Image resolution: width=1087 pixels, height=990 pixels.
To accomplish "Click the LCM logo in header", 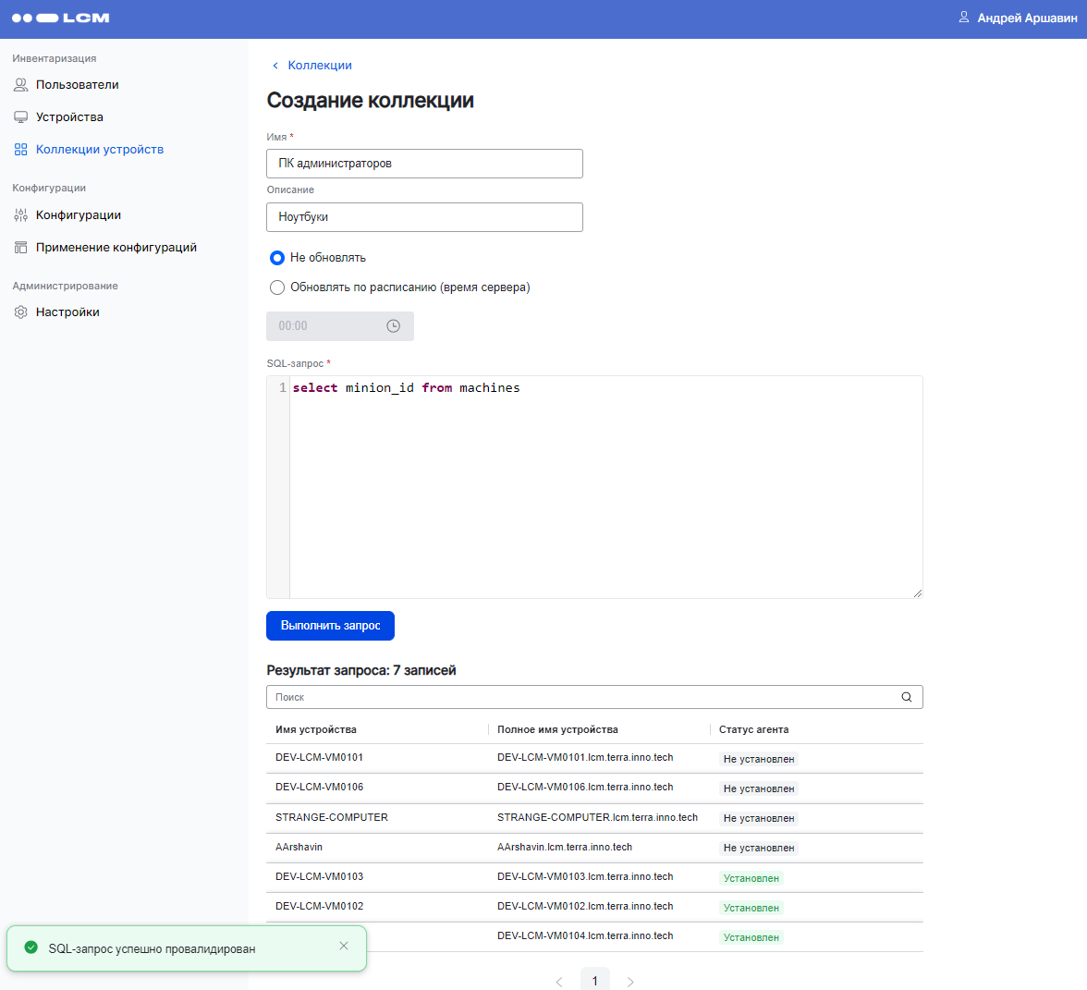I will 60,18.
